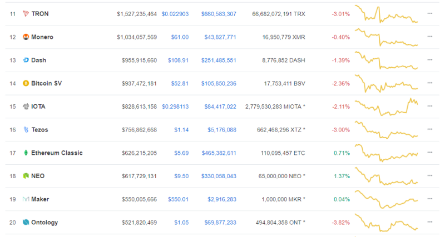Open the three-dot menu for Maker
Image resolution: width=445 pixels, height=237 pixels.
point(429,199)
